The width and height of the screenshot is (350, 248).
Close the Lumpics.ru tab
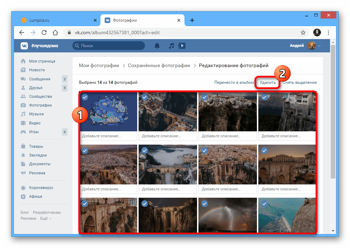pyautogui.click(x=95, y=20)
